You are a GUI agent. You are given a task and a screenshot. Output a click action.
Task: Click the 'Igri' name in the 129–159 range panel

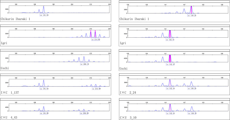[123, 43]
